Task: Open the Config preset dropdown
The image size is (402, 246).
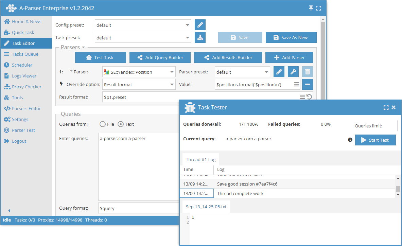Action: (x=188, y=25)
